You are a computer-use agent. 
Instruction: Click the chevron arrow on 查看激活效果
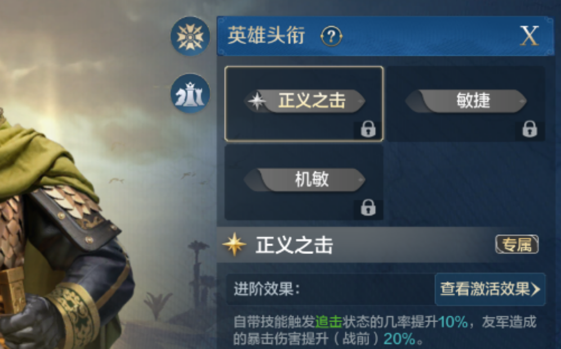pos(536,289)
